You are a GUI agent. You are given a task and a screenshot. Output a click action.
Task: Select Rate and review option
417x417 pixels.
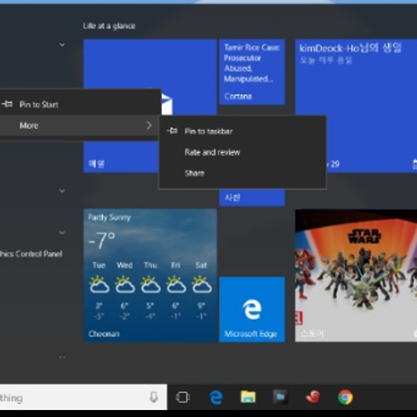click(x=243, y=152)
